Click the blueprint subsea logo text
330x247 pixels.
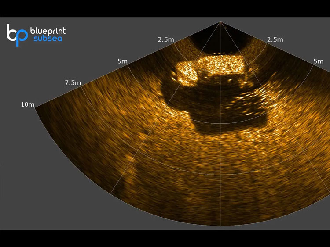click(x=48, y=34)
